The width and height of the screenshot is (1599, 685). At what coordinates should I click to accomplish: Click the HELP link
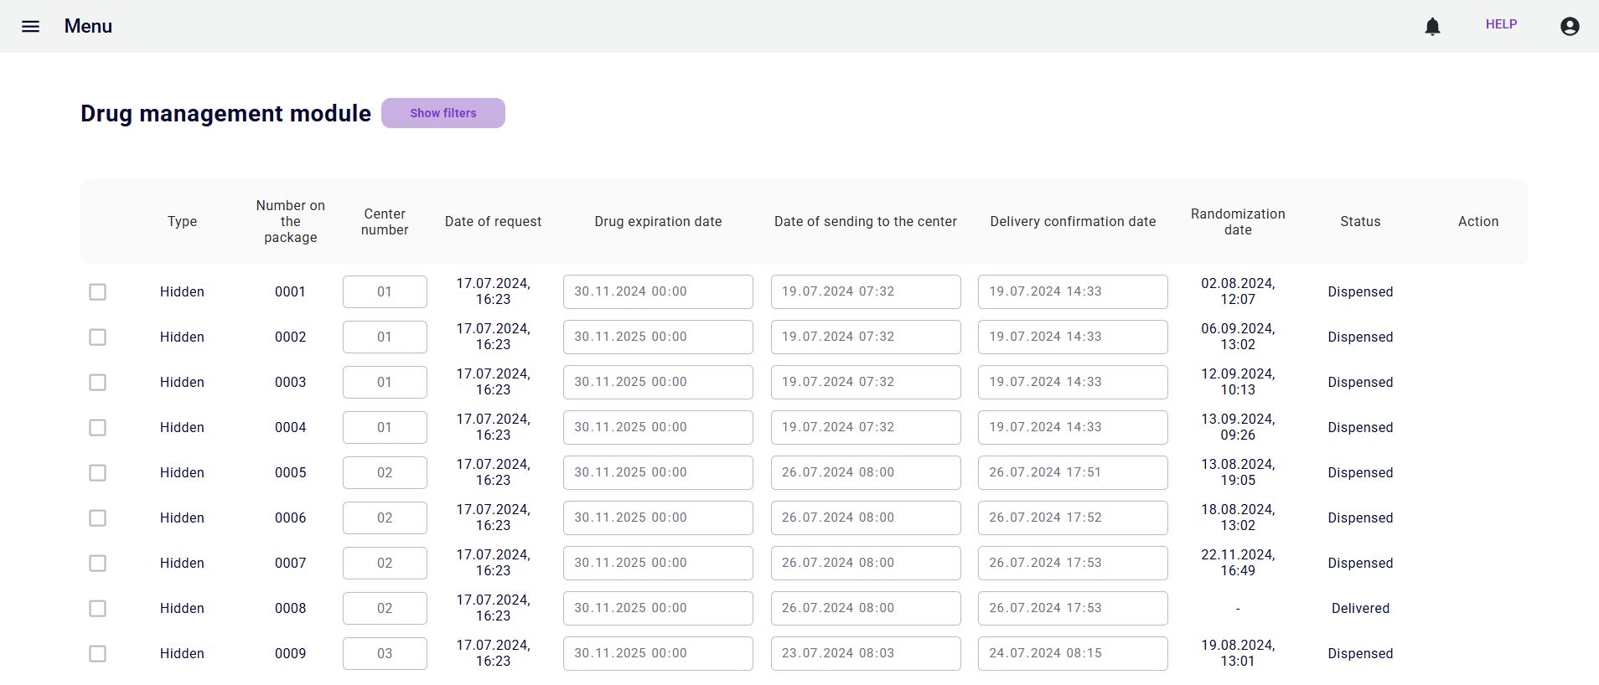pyautogui.click(x=1501, y=24)
